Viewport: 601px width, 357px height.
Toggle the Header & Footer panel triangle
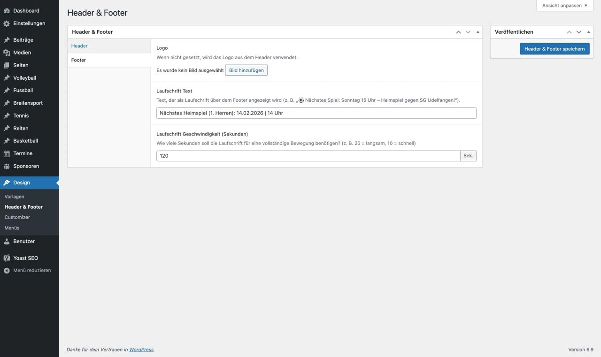[x=478, y=32]
